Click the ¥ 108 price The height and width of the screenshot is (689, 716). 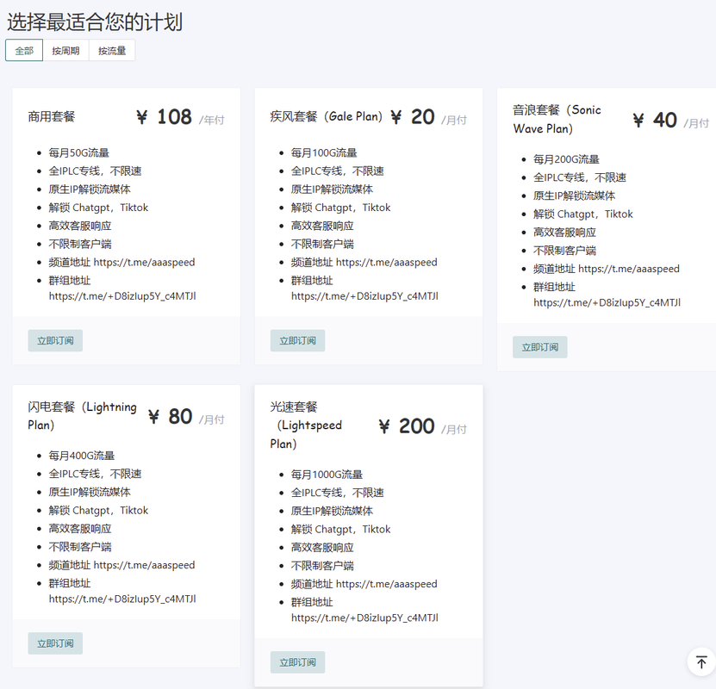click(164, 117)
